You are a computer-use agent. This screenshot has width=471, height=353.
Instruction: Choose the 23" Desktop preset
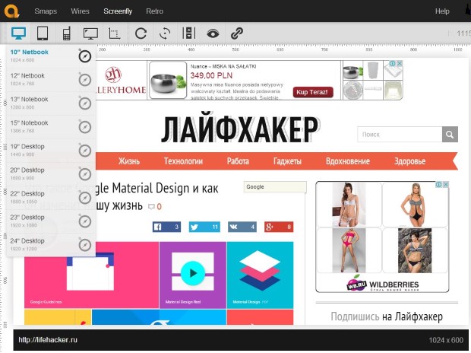50,221
